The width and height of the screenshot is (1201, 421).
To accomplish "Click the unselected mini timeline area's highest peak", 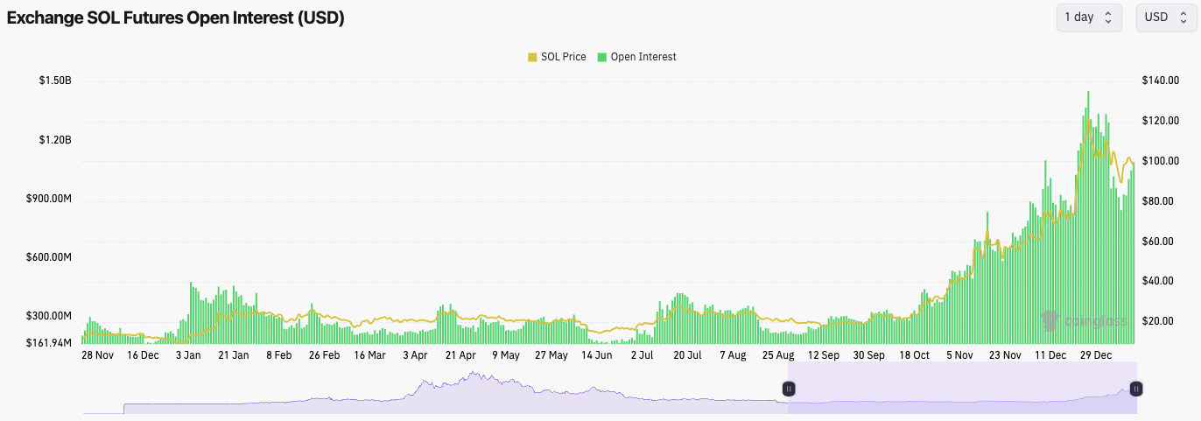I will [474, 375].
